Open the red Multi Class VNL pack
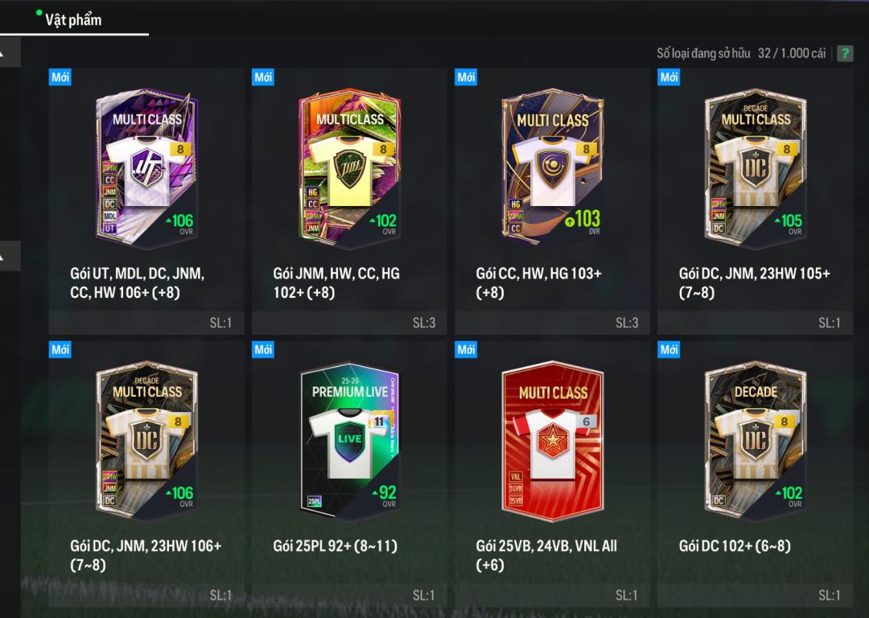Image resolution: width=869 pixels, height=618 pixels. [553, 443]
